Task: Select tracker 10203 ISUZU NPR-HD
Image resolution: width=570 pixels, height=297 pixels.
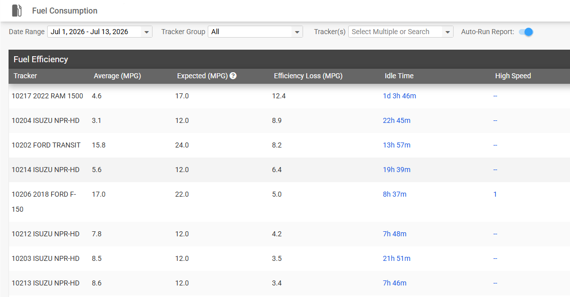Action: (x=46, y=258)
